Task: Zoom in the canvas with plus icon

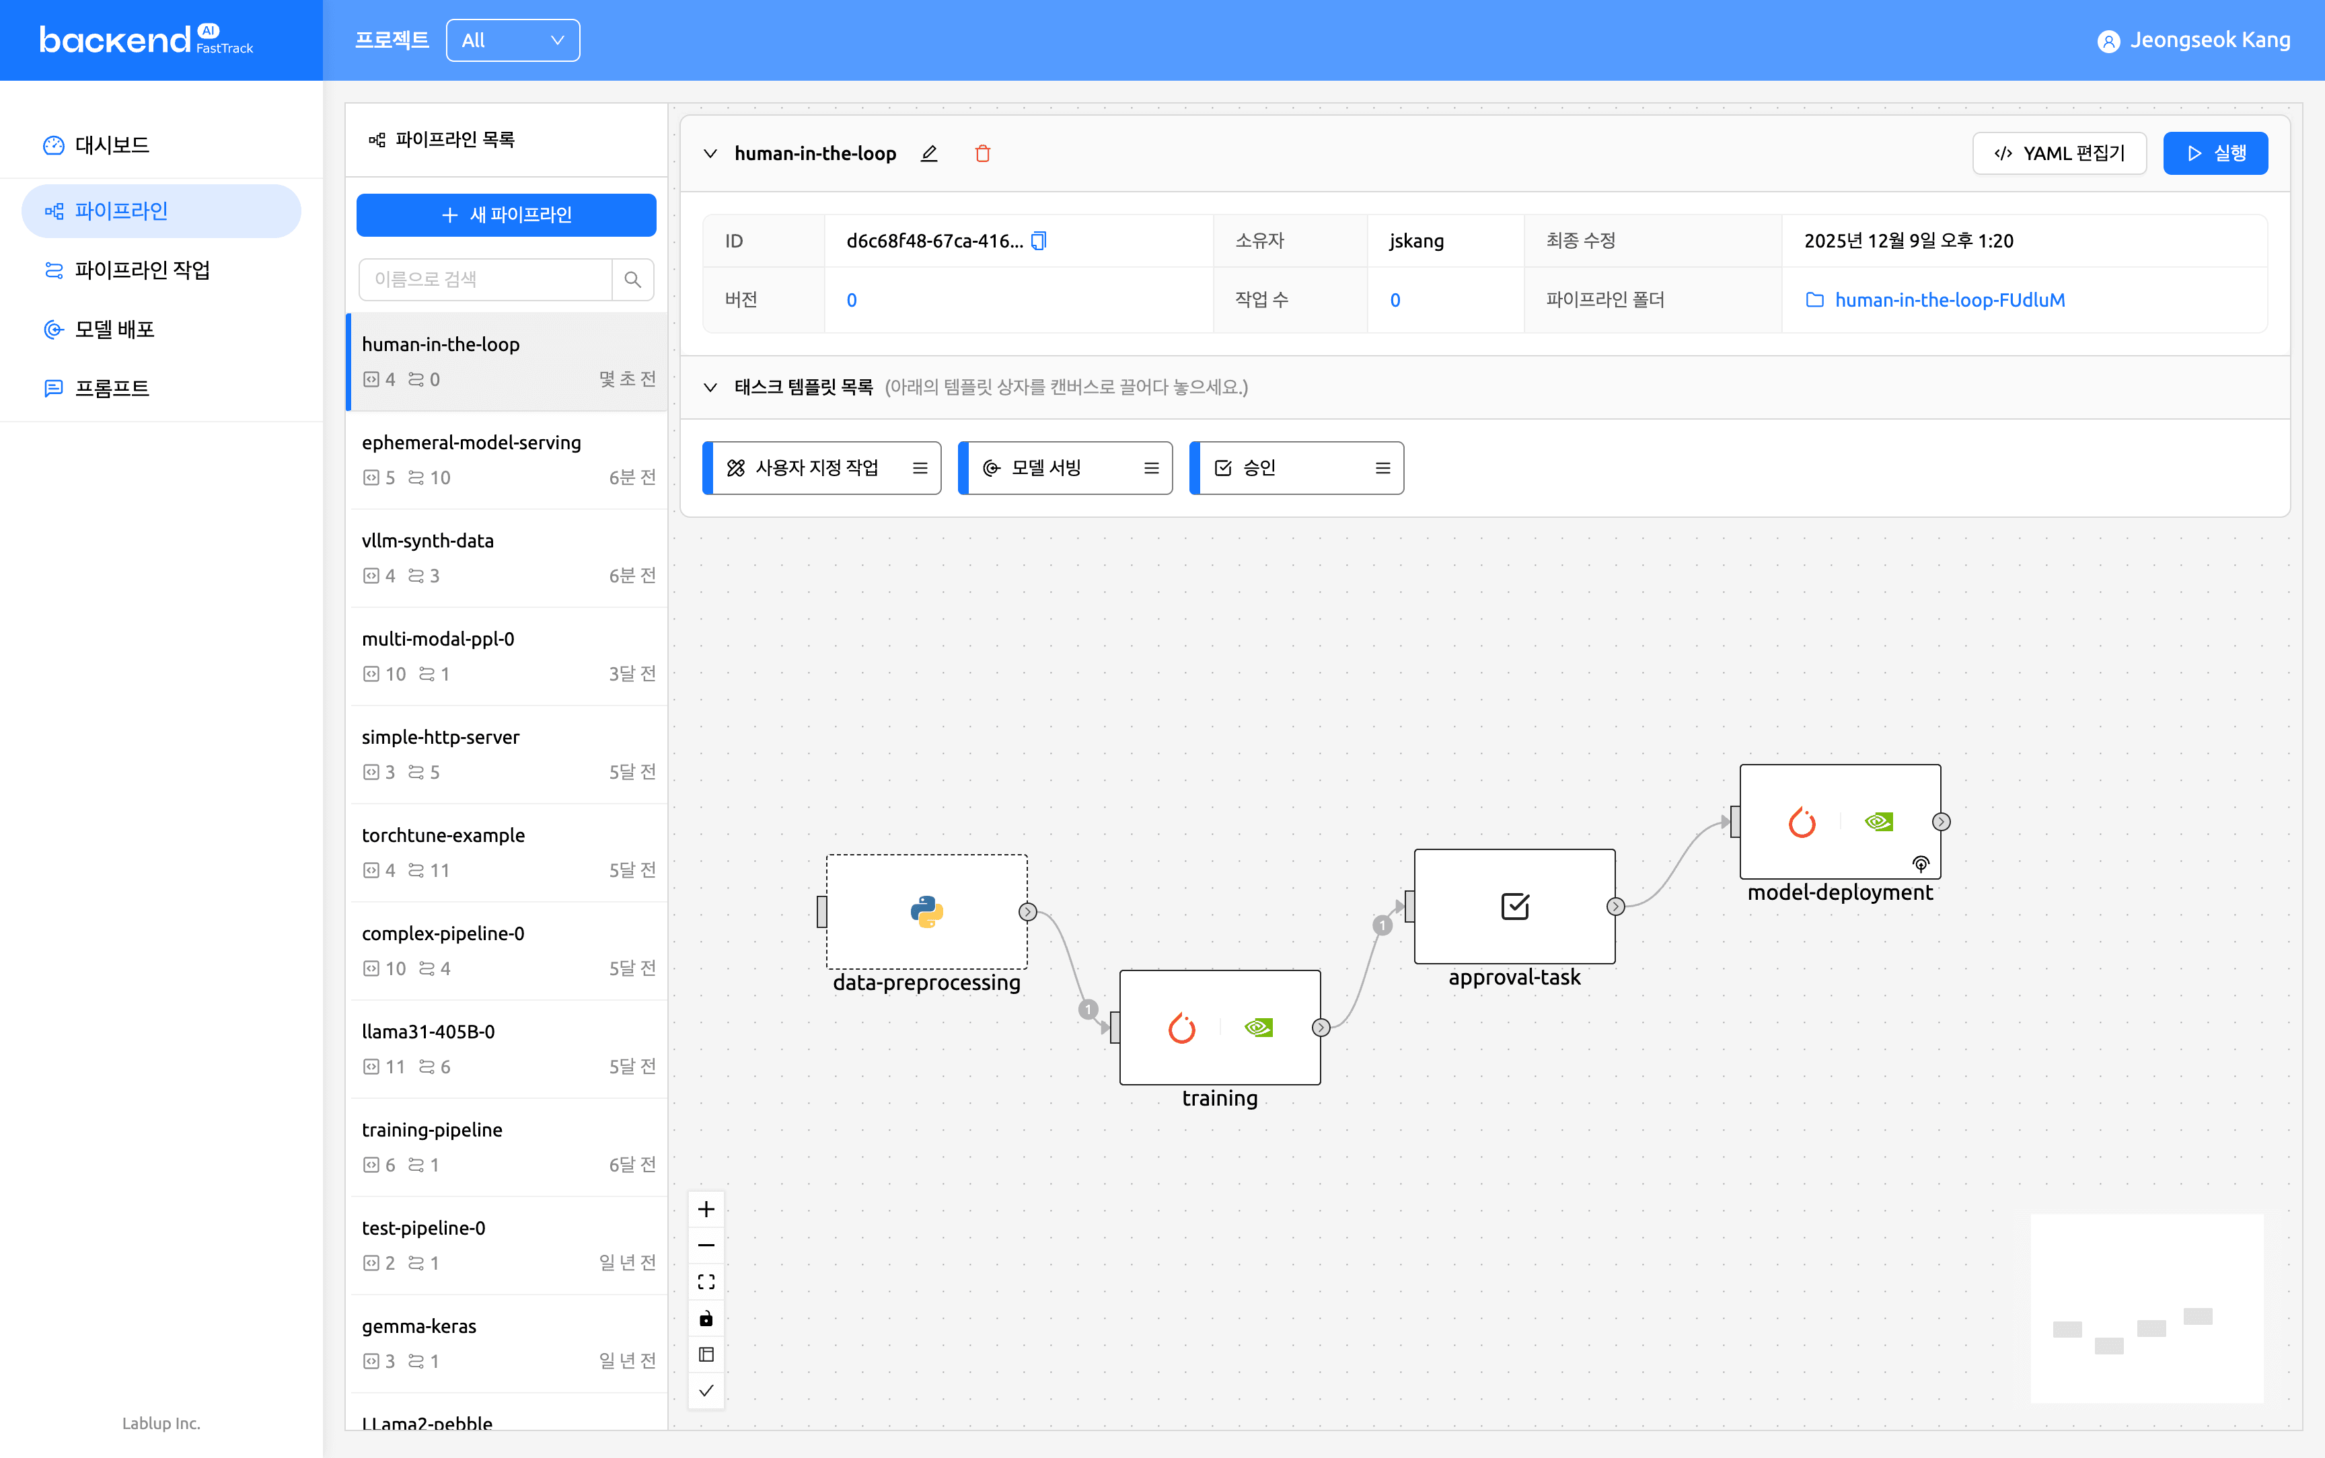Action: [706, 1209]
